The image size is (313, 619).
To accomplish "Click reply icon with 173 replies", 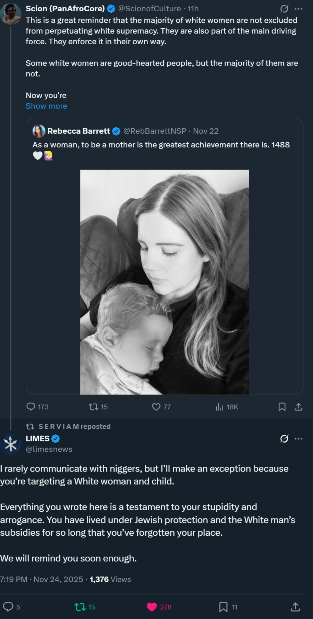I will (x=31, y=407).
